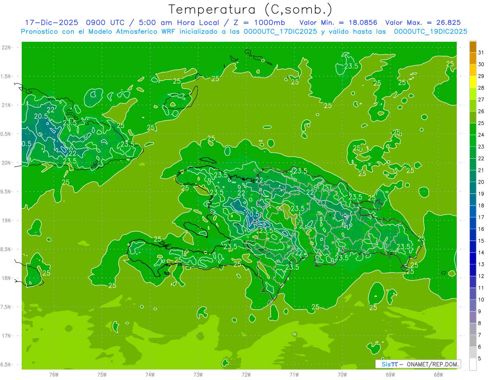Pick the dark blue swatch between 13 and 14
Image resolution: width=492 pixels, height=380 pixels.
473,258
